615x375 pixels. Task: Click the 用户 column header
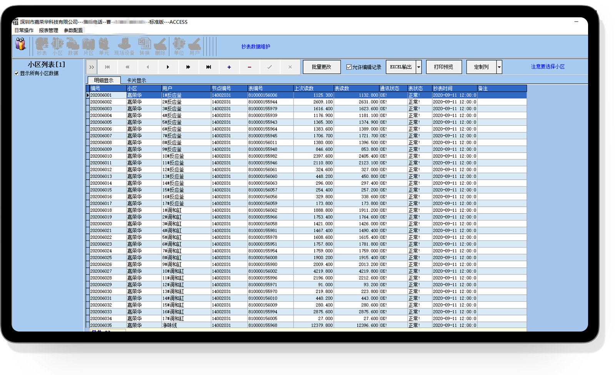click(186, 88)
